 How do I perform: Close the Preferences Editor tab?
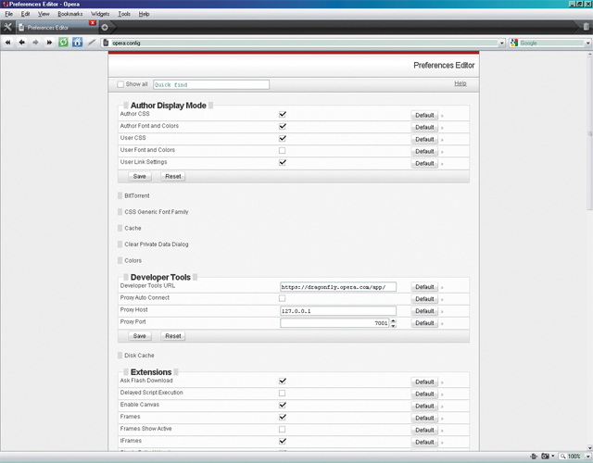pyautogui.click(x=93, y=23)
